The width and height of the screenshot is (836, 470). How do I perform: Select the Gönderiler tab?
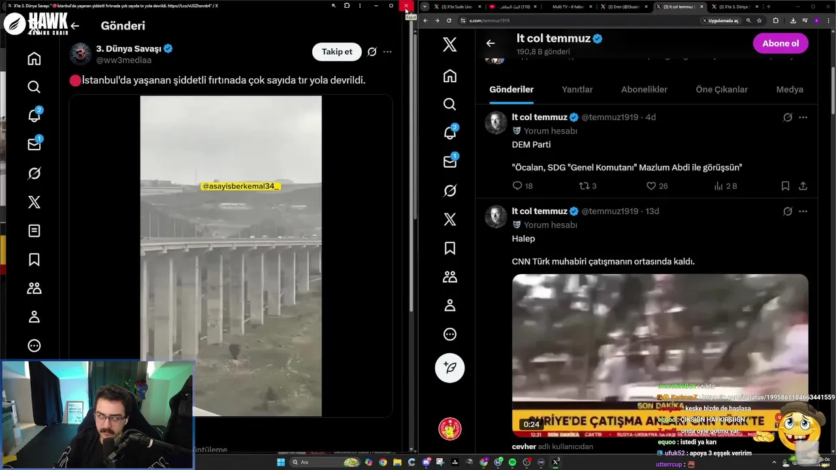[x=511, y=89]
